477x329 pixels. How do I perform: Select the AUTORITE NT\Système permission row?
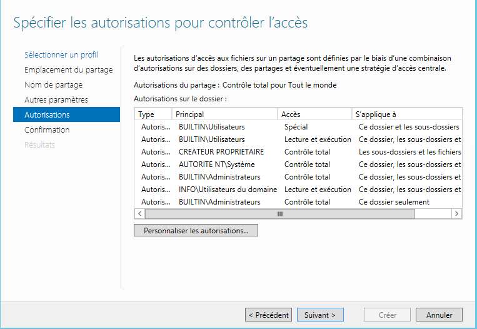[298, 164]
